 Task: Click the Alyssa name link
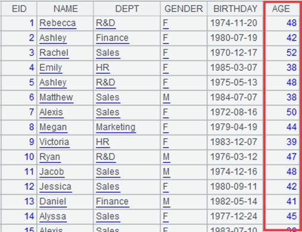pos(52,217)
